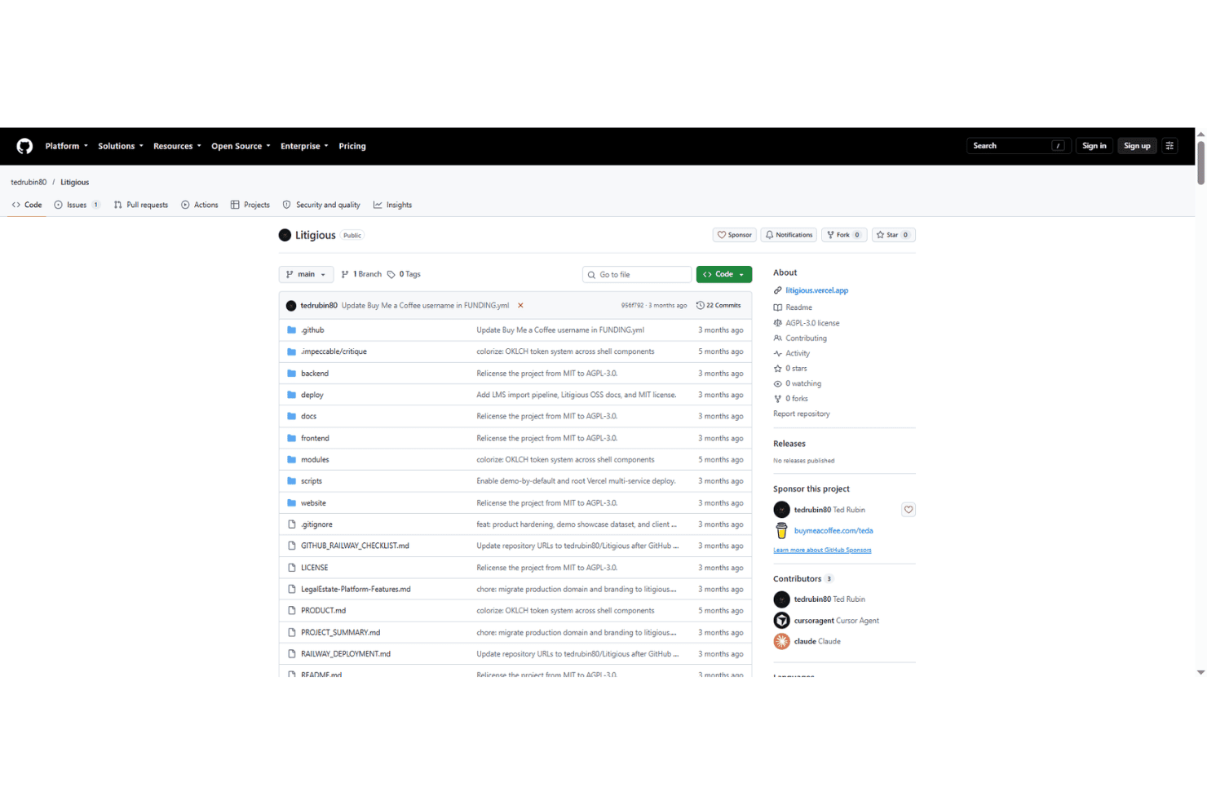Click the failed status X icon in commit row
The height and width of the screenshot is (805, 1207).
pyautogui.click(x=520, y=306)
